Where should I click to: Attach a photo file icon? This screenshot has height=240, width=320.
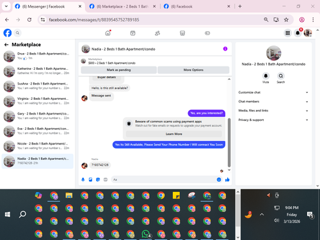click(x=90, y=180)
